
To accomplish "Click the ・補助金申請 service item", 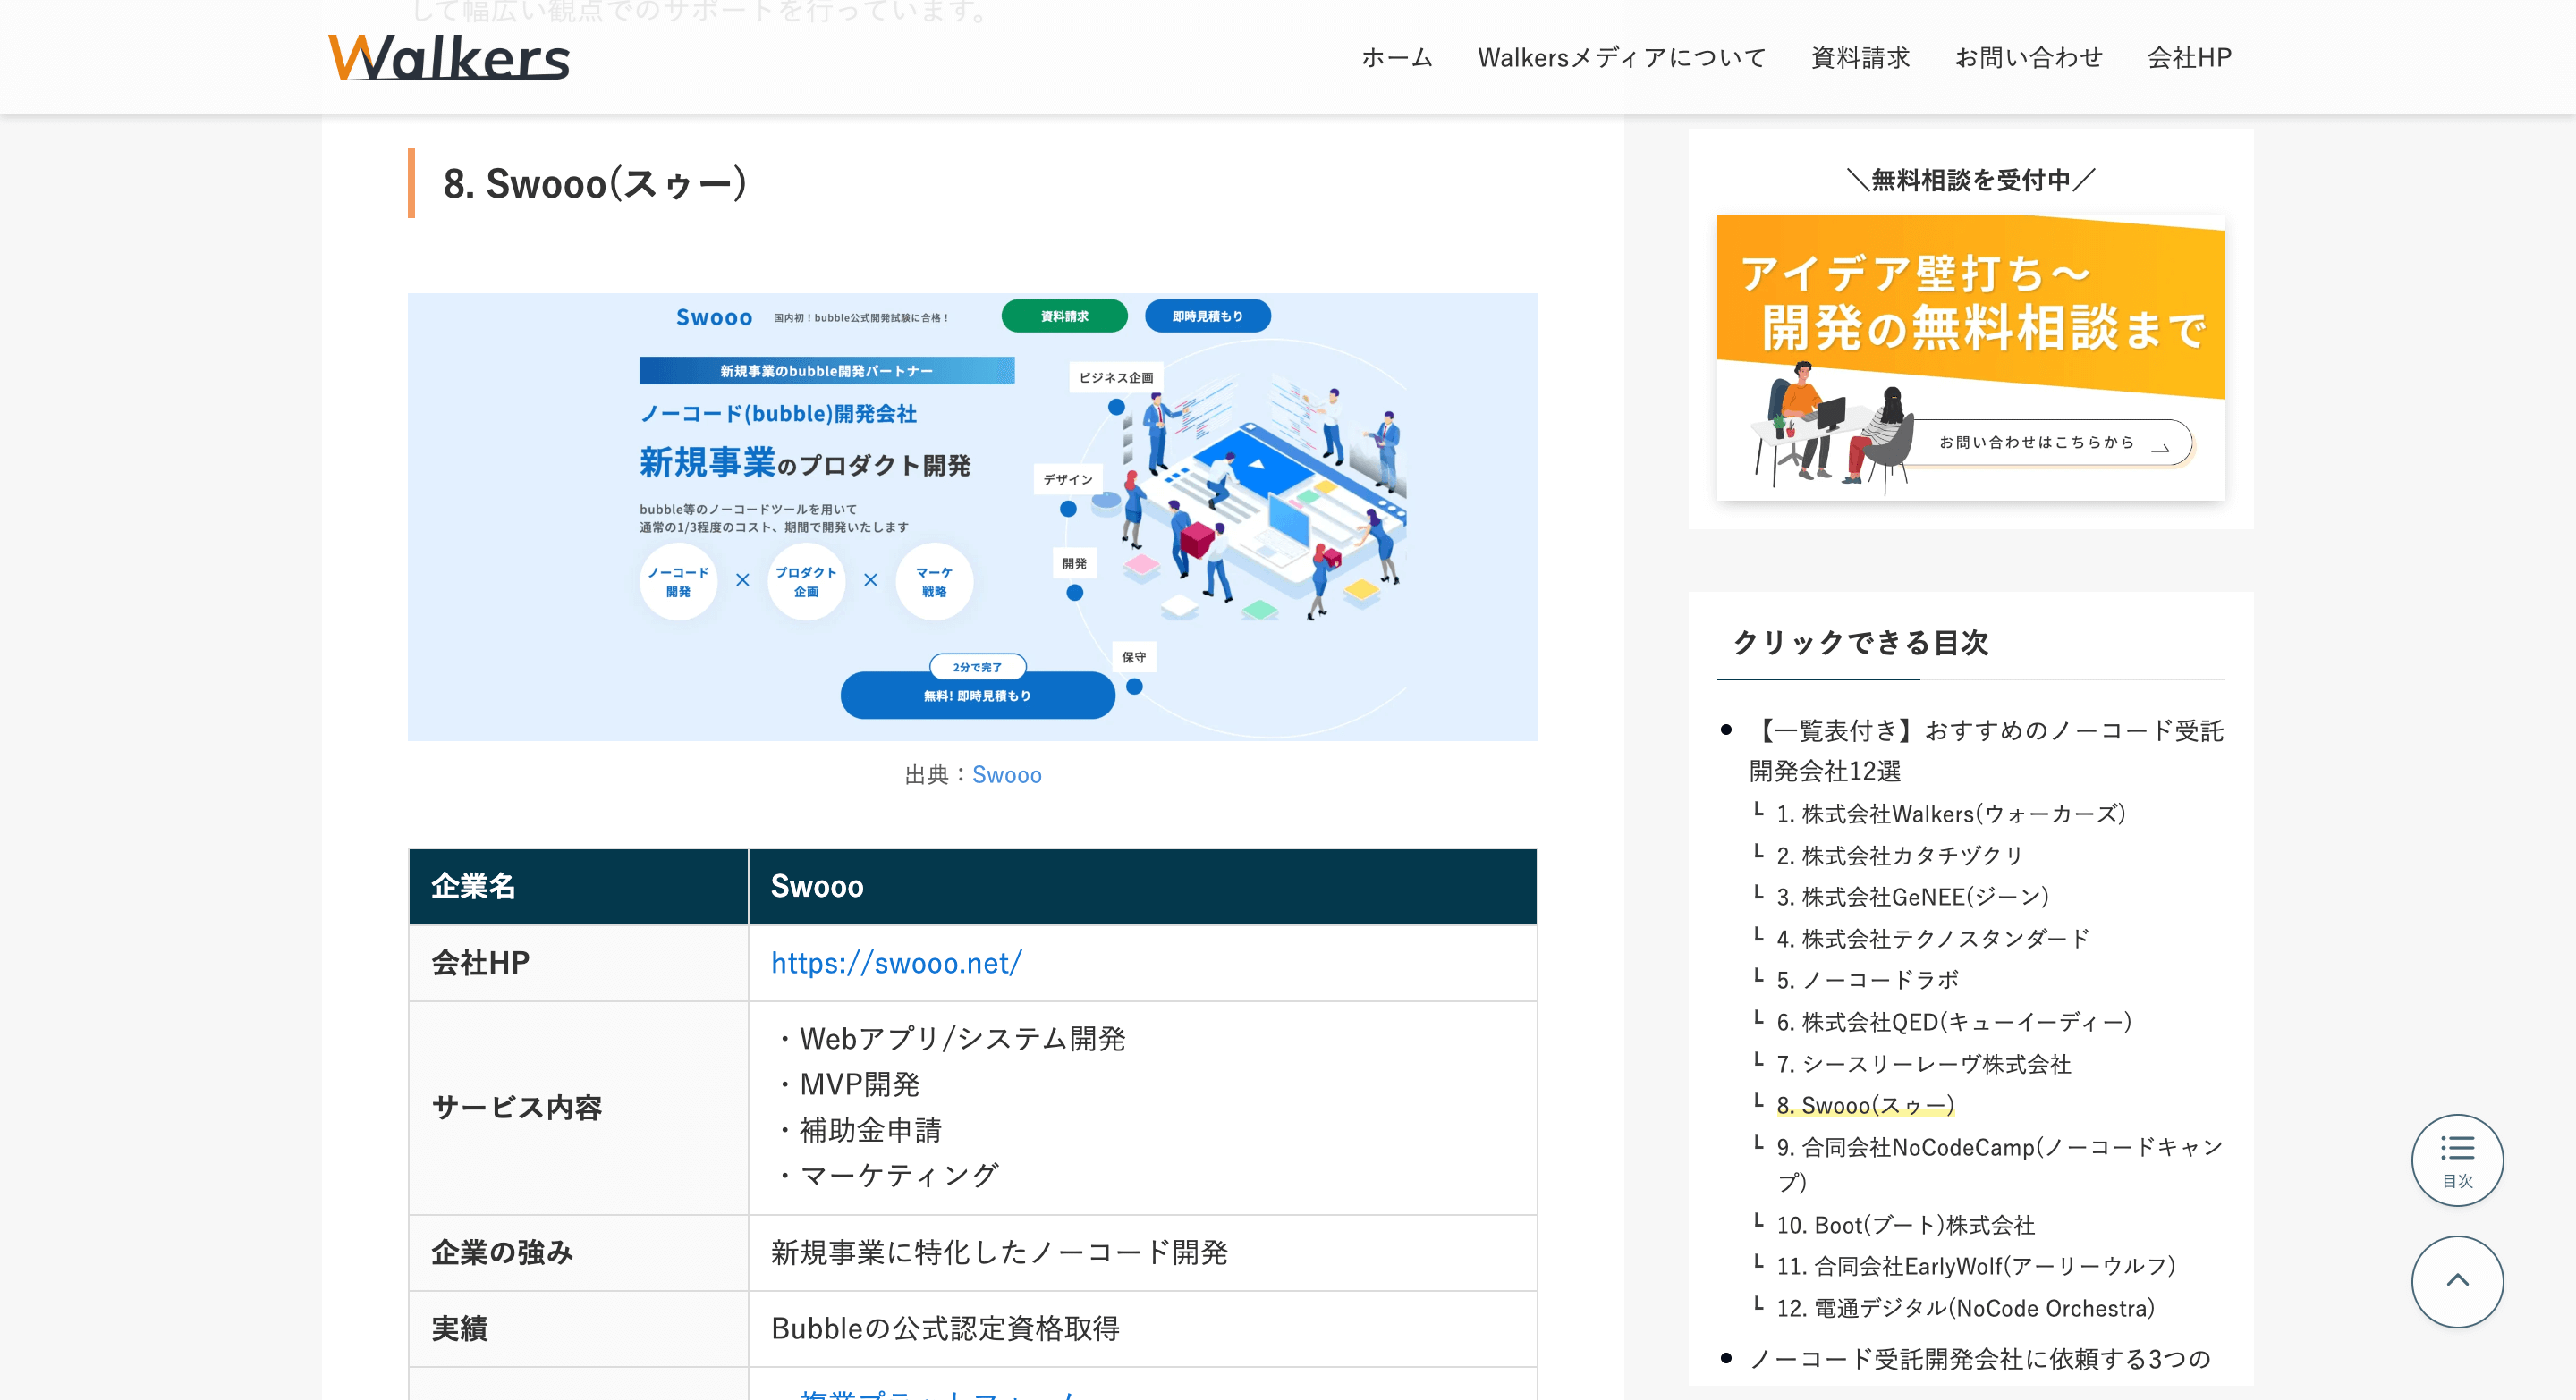I will pyautogui.click(x=856, y=1130).
